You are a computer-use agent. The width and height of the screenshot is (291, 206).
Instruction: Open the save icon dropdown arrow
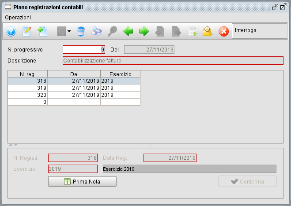tap(69, 31)
